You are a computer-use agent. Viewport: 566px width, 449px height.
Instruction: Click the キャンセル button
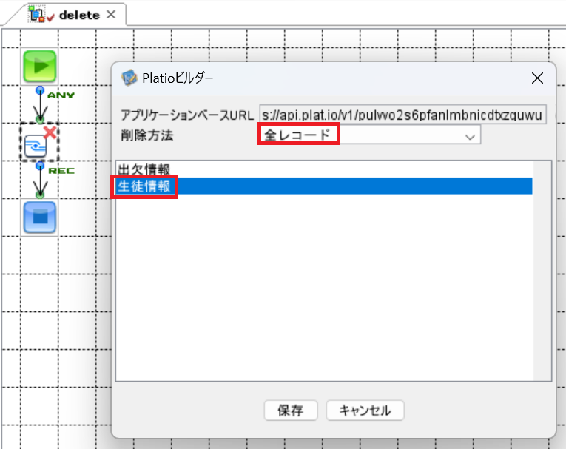(x=365, y=410)
